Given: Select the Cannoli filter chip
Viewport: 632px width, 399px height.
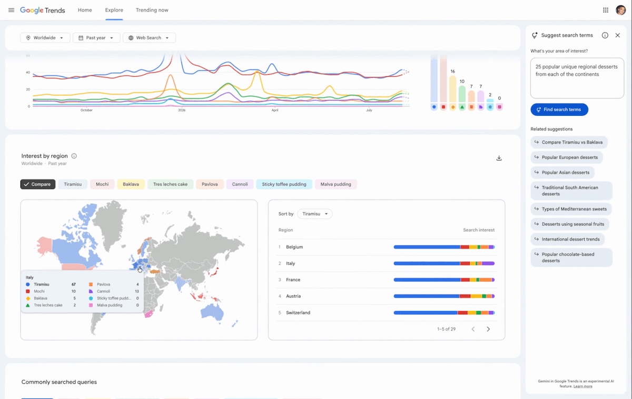Looking at the screenshot, I should click(240, 184).
